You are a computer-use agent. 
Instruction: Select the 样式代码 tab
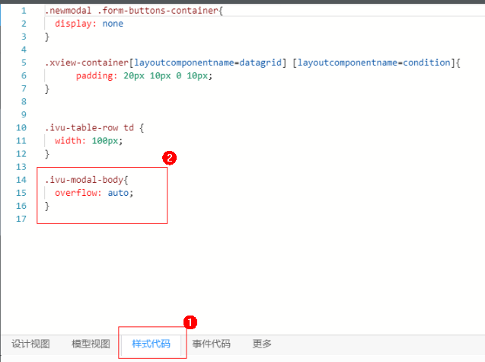click(151, 344)
